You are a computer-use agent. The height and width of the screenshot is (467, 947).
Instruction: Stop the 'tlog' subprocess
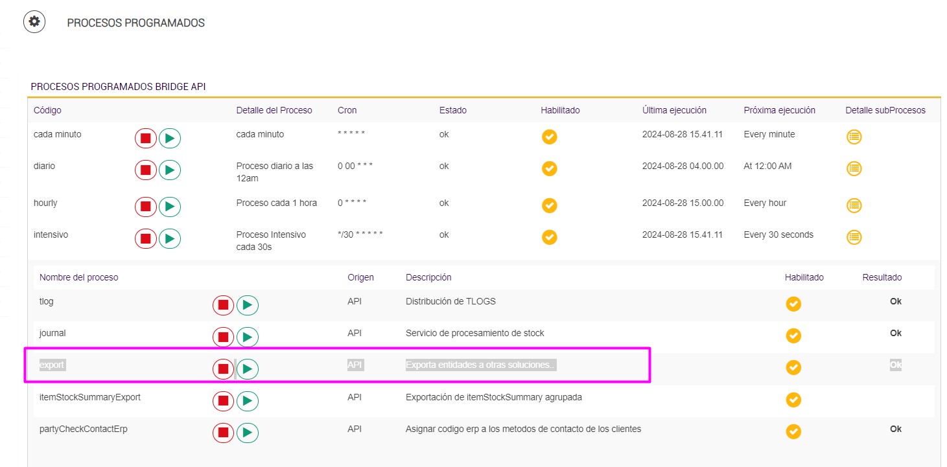click(x=224, y=305)
